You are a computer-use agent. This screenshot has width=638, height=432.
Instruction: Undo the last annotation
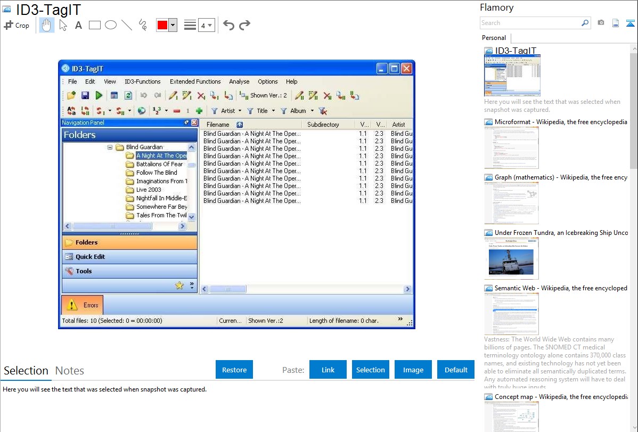[x=228, y=25]
